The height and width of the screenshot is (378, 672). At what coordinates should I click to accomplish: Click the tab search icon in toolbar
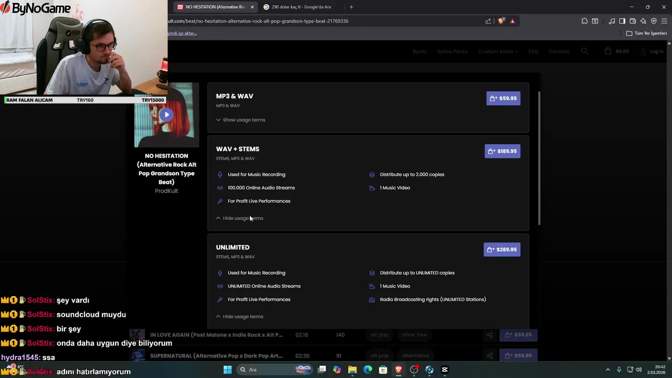(595, 21)
